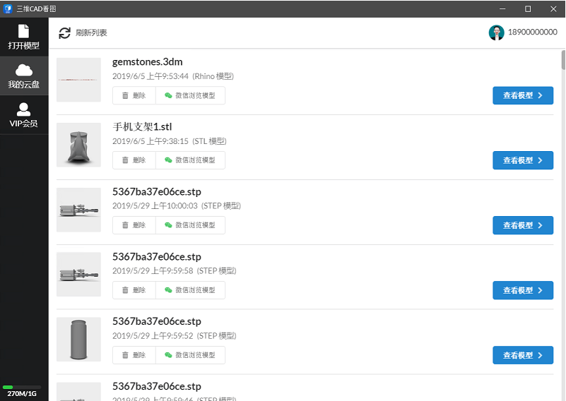Click the refresh list icon

point(65,33)
